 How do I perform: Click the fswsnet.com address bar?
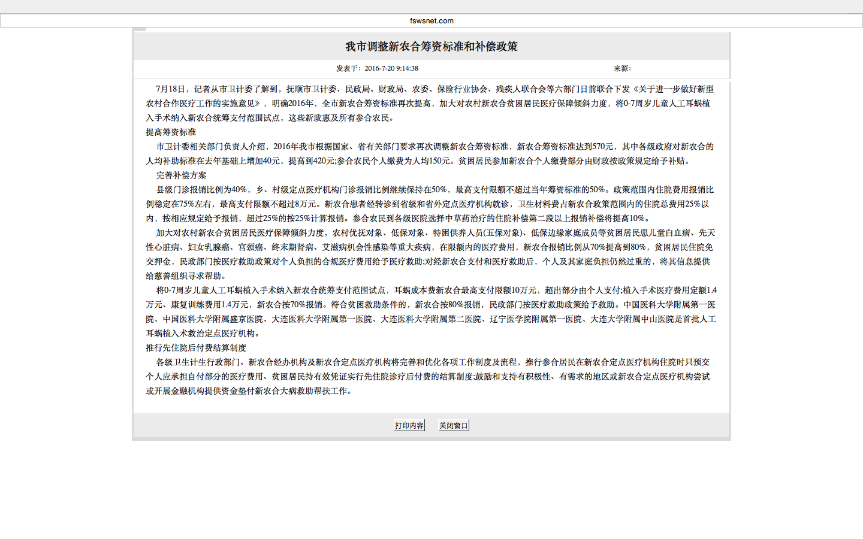point(431,21)
